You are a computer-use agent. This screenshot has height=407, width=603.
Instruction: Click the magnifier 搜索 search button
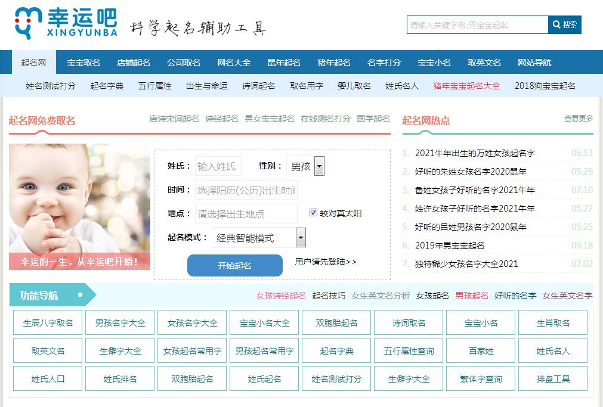coord(564,25)
